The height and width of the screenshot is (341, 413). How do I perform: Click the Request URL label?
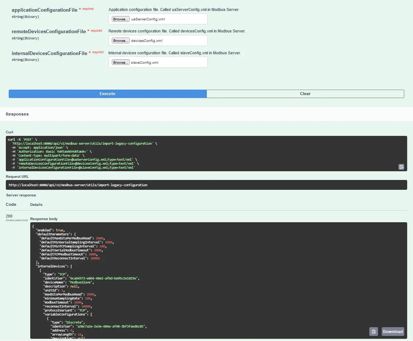pyautogui.click(x=17, y=177)
